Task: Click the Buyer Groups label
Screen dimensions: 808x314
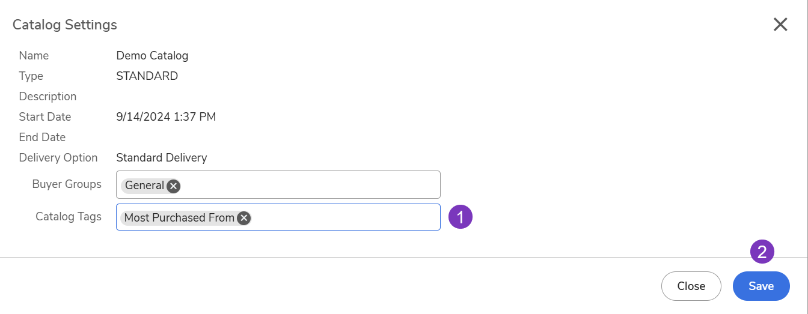Action: (x=67, y=184)
